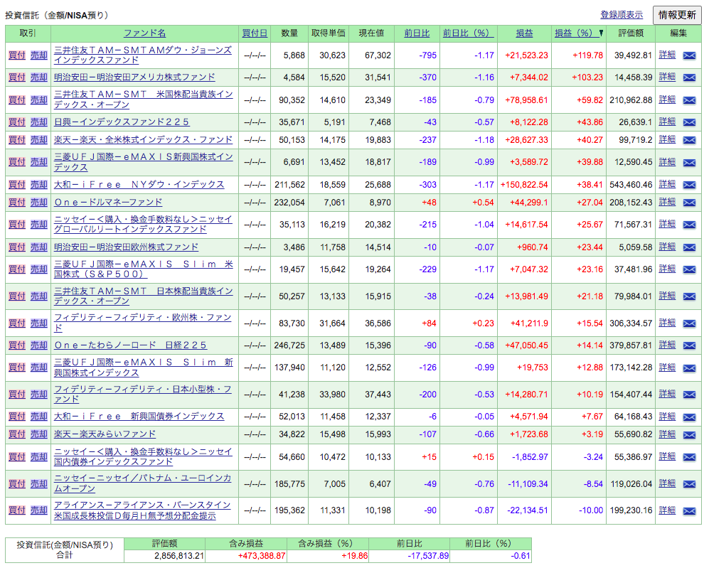This screenshot has width=709, height=568.
Task: Open fund link 明治安田アメリカ株式ファンド
Action: pyautogui.click(x=134, y=77)
